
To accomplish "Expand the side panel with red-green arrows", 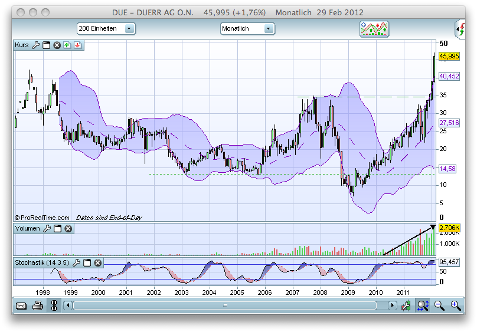I will point(460,29).
